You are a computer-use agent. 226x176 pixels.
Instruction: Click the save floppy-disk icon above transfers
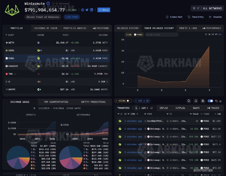[x=203, y=101]
